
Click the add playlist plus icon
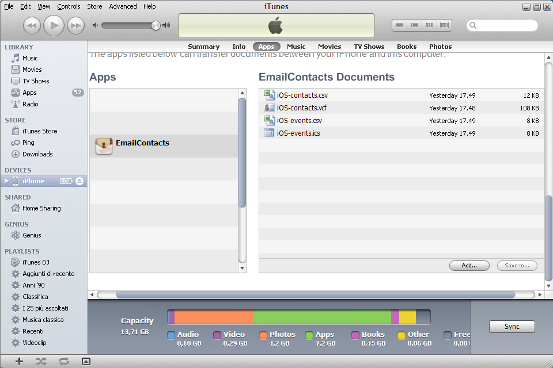(19, 361)
